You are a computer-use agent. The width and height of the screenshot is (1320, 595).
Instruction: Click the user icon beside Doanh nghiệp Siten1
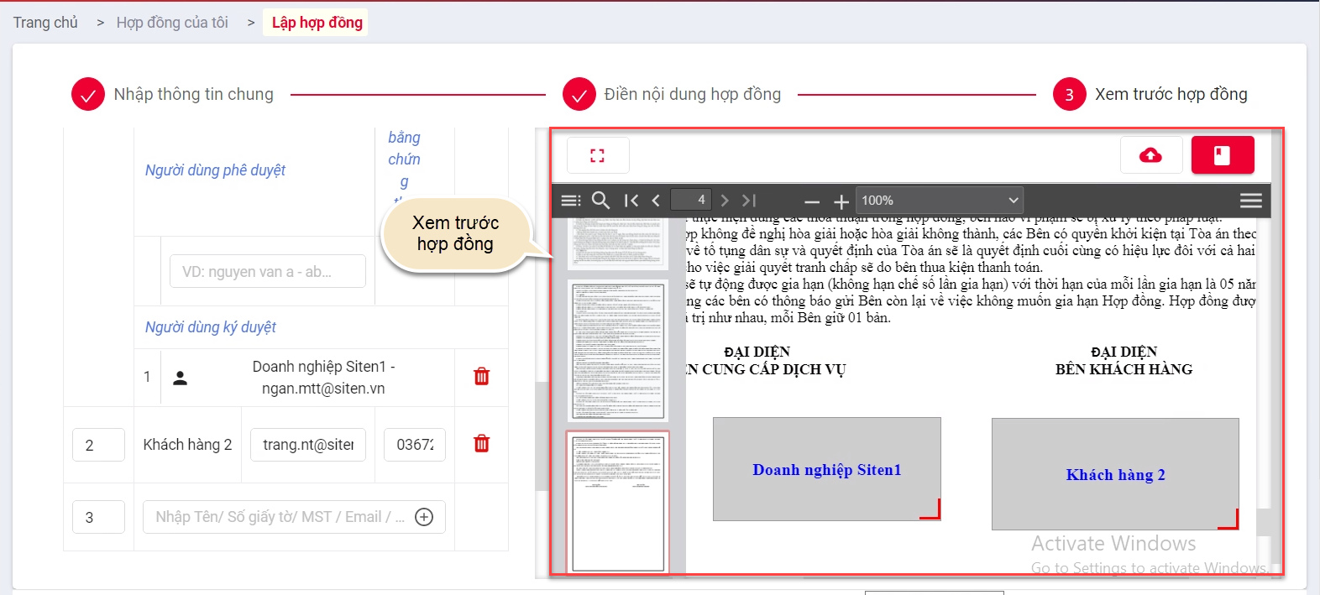pyautogui.click(x=180, y=378)
